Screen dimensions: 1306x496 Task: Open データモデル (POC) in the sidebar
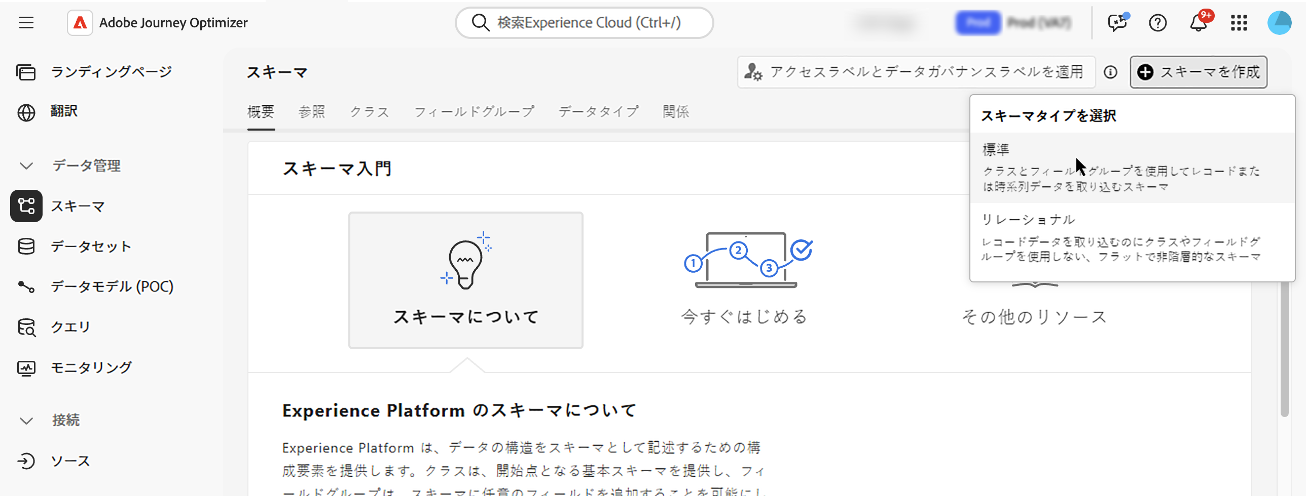(112, 287)
